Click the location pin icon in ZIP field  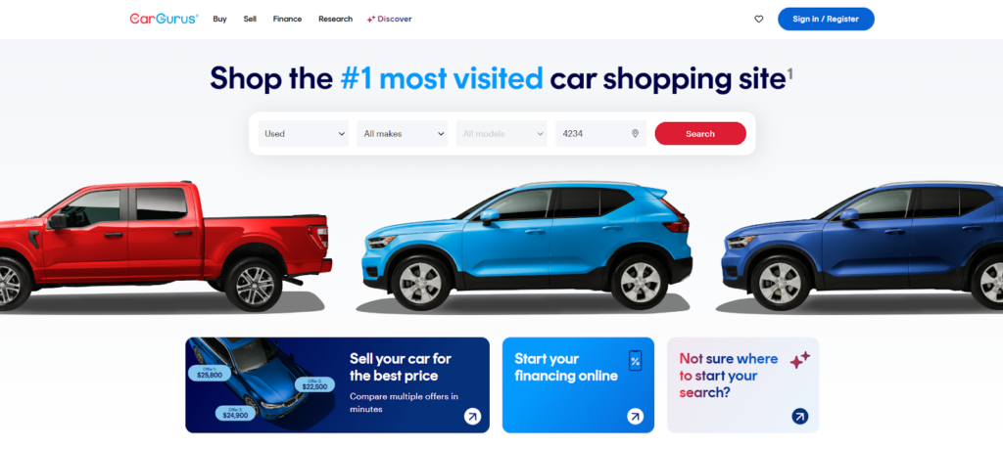point(635,133)
